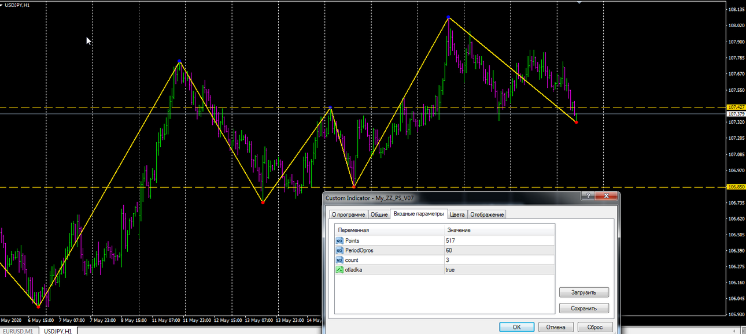Click the PeriodOpros variable name

359,250
